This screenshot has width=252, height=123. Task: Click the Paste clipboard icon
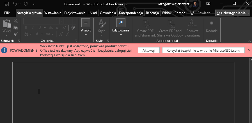(7, 24)
